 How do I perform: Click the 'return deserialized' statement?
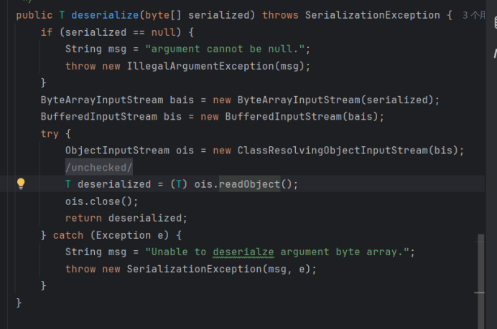tap(126, 218)
